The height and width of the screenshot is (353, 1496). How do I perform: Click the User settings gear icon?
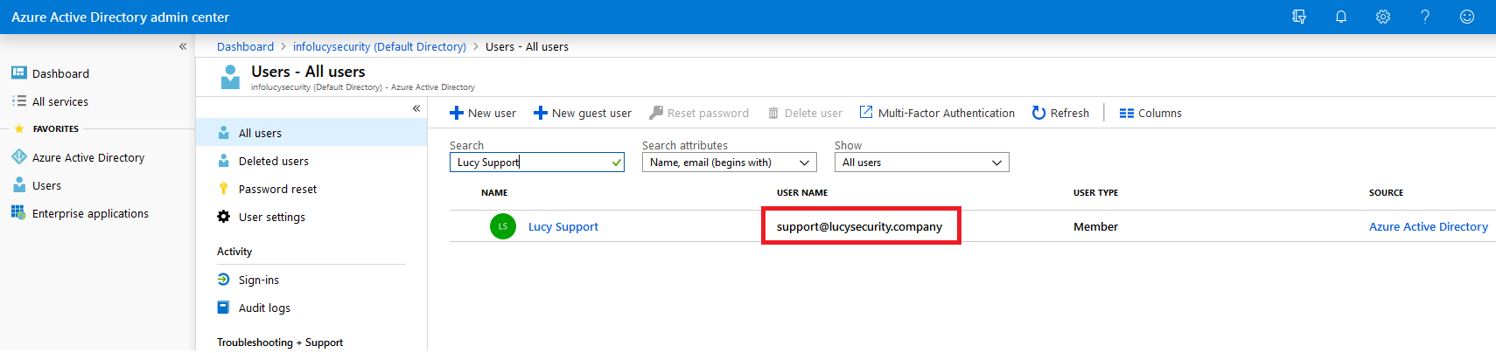[x=223, y=217]
